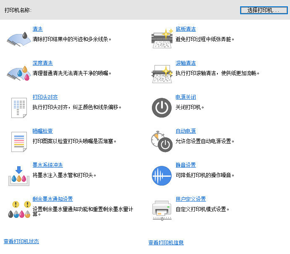The width and height of the screenshot is (290, 254).
Task: Open the 清洗 text link
Action: 38,29
